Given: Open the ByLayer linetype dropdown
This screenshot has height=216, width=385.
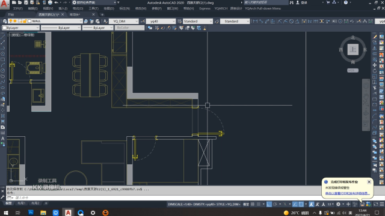Looking at the screenshot, I should pyautogui.click(x=61, y=28).
